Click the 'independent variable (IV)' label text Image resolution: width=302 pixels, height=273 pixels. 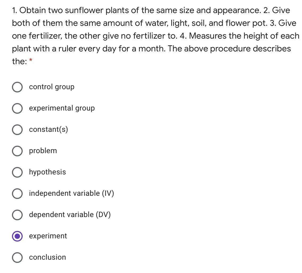[71, 193]
